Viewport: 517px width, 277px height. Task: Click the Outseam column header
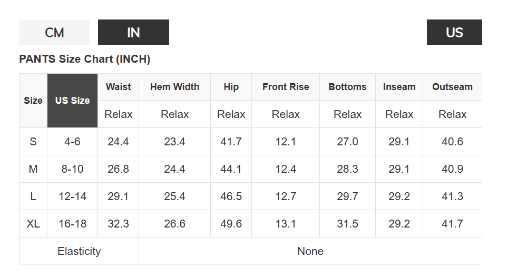click(x=452, y=87)
